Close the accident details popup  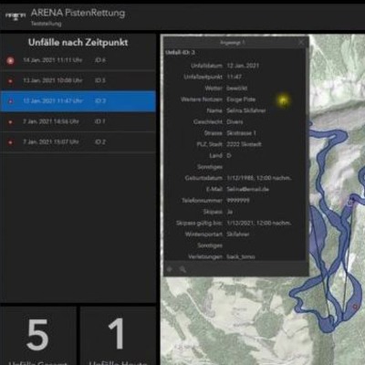tap(301, 43)
